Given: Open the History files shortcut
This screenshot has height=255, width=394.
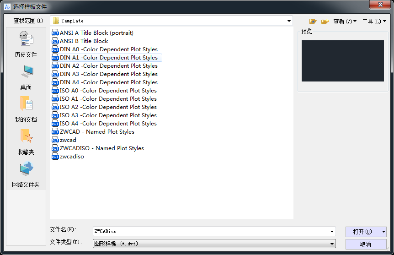Looking at the screenshot, I should (x=26, y=44).
